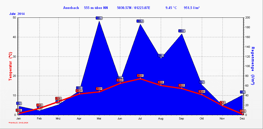Click the 4,75 temperature label for Nov

tap(222, 103)
